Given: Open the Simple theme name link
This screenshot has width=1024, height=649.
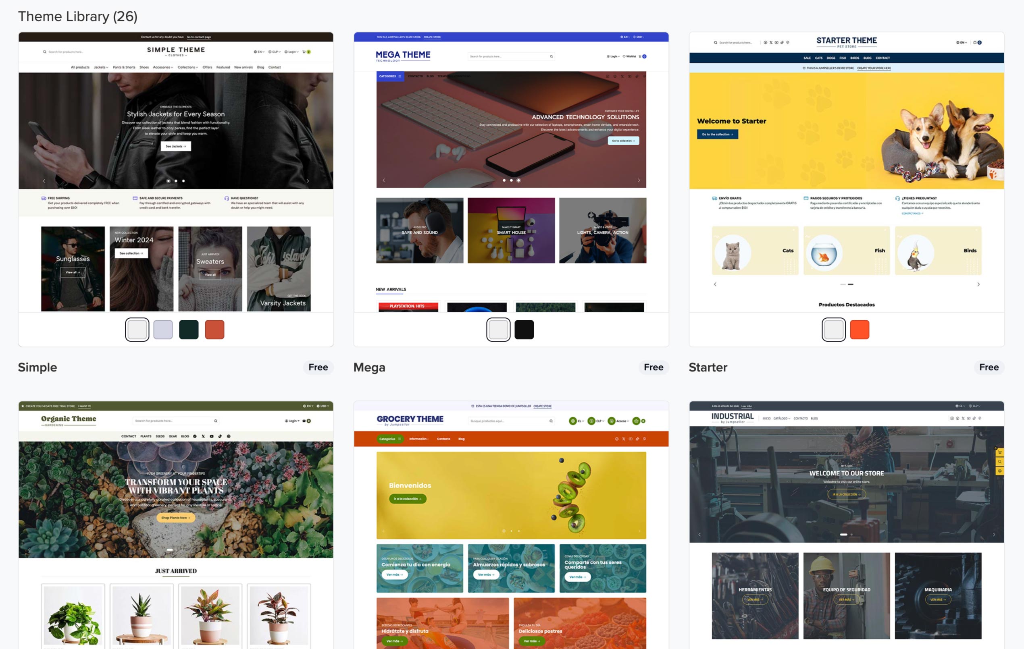Looking at the screenshot, I should coord(37,367).
